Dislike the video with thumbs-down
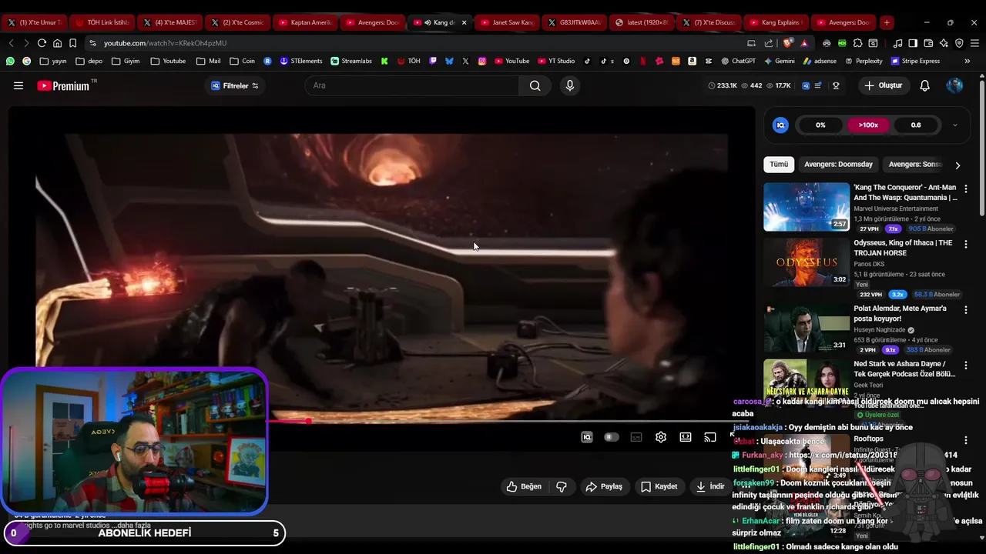Image resolution: width=986 pixels, height=554 pixels. [562, 486]
